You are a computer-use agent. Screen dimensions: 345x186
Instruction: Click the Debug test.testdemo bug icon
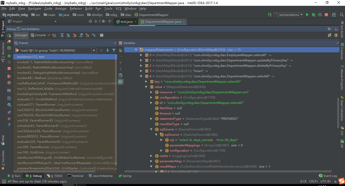[x=313, y=15]
